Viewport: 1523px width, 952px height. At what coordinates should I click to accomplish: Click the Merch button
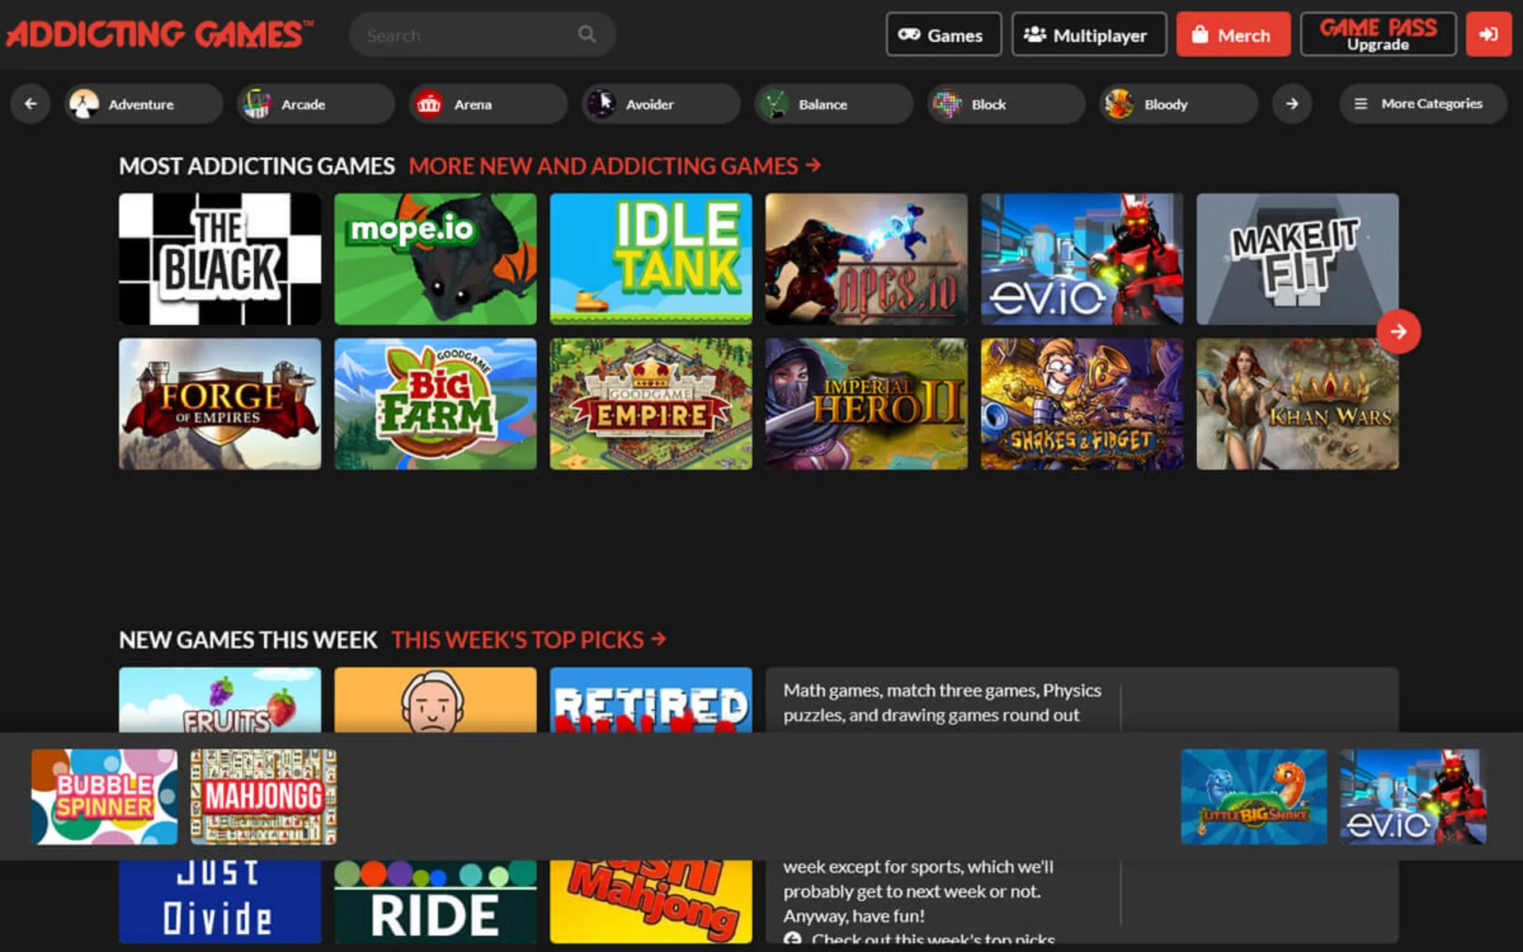click(x=1233, y=35)
